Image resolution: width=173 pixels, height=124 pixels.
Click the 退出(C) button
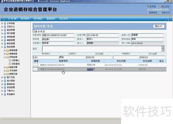(x=159, y=26)
